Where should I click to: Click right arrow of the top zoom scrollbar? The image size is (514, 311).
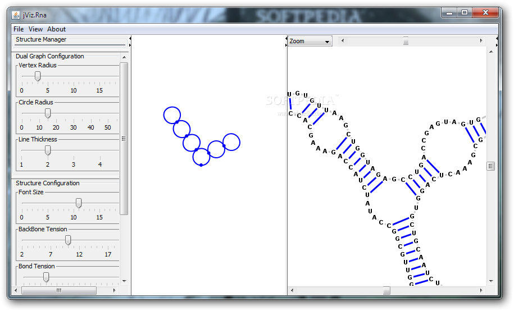pyautogui.click(x=481, y=40)
